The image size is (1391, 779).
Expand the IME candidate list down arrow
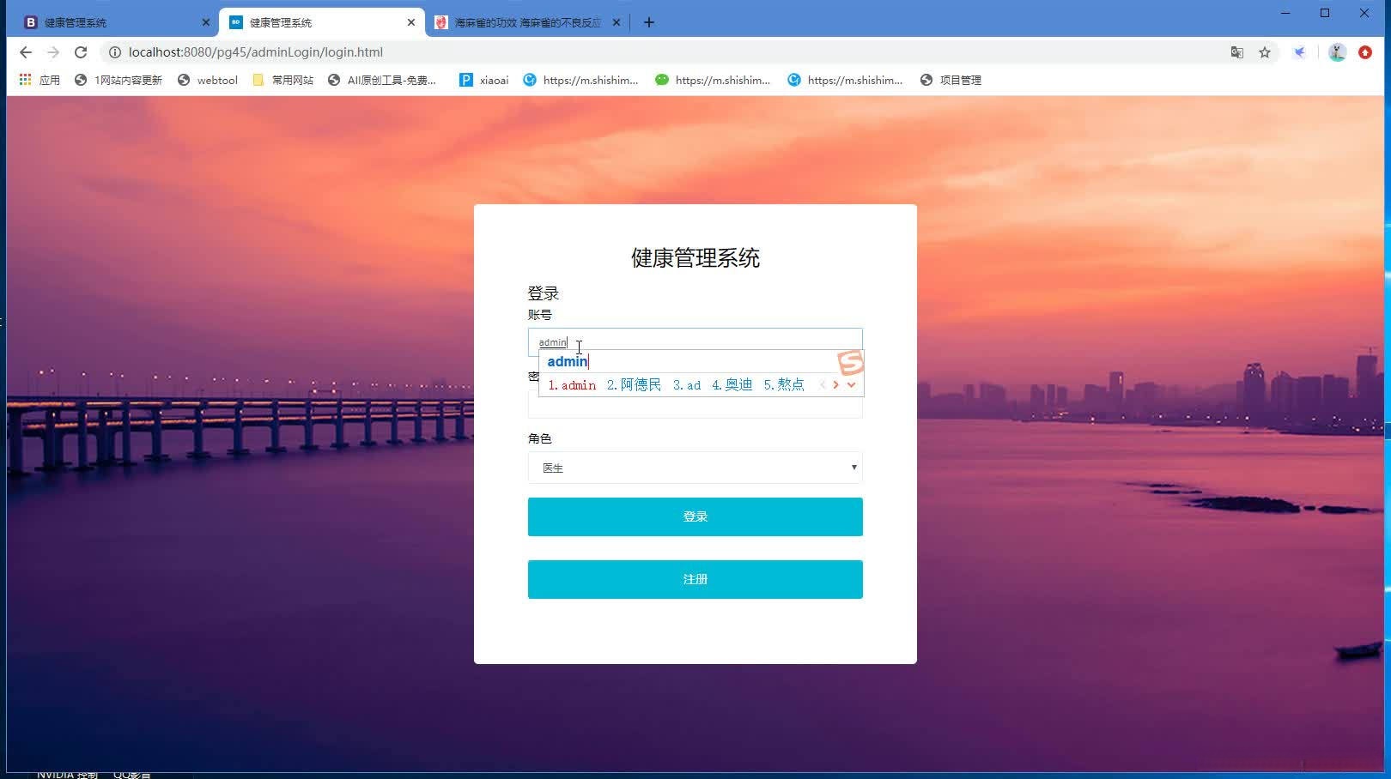(851, 384)
